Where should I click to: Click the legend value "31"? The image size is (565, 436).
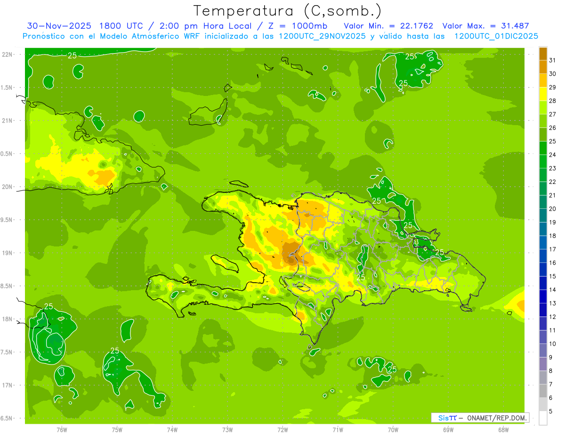pyautogui.click(x=553, y=60)
